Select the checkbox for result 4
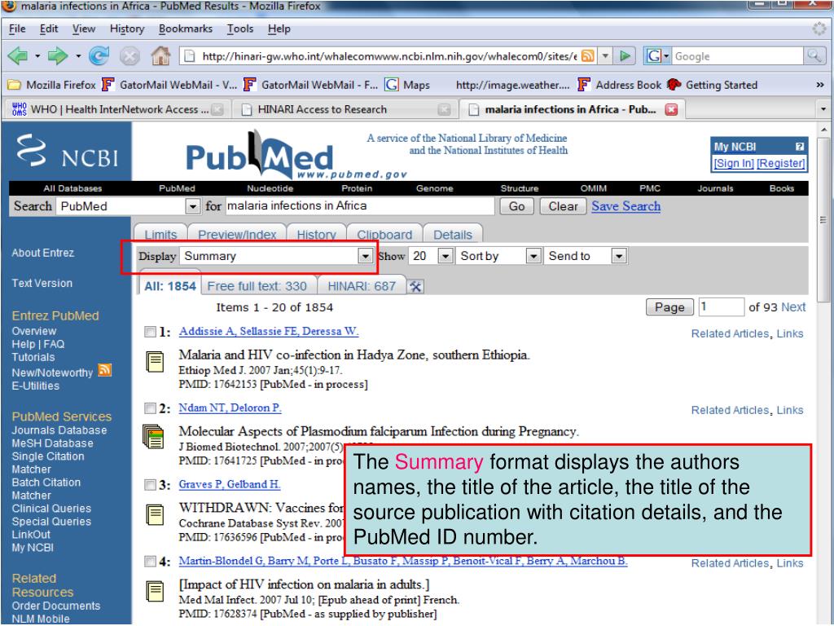This screenshot has height=626, width=834. 150,562
